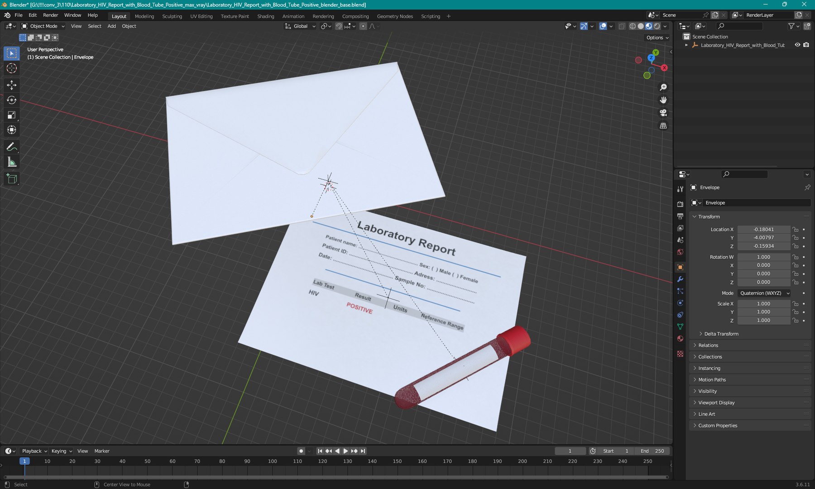The image size is (815, 489).
Task: Click the zoom magnifier viewport icon
Action: [663, 87]
